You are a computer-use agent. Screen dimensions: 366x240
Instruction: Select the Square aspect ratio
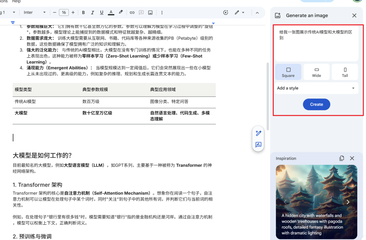(288, 72)
